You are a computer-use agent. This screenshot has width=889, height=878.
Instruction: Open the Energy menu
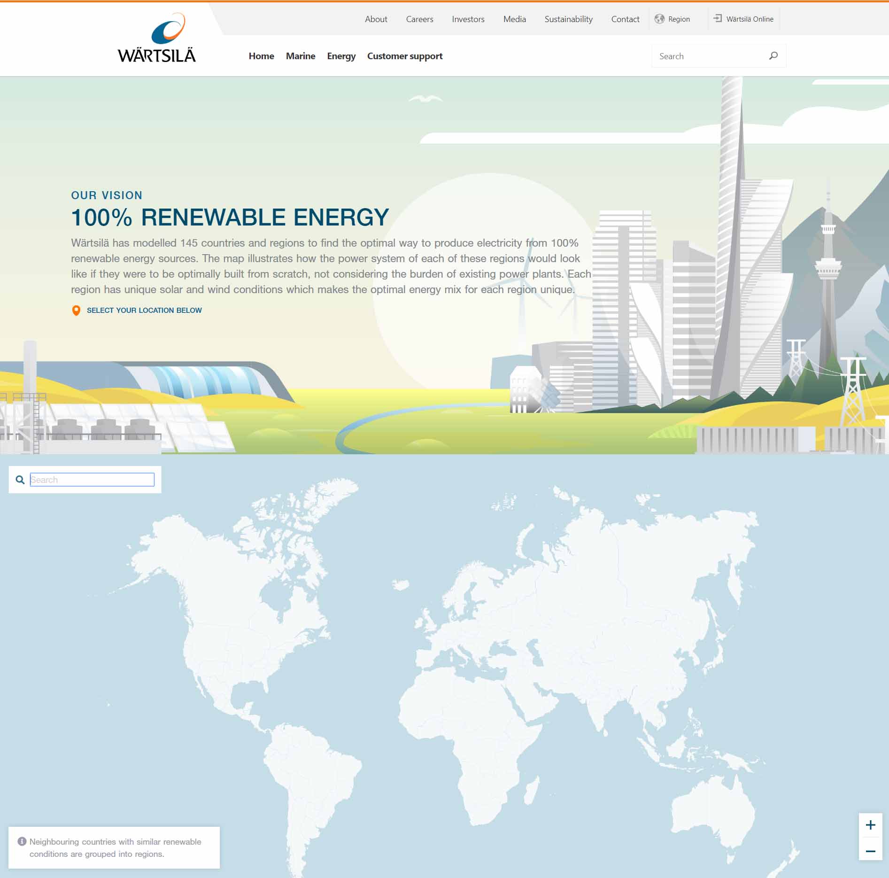(341, 56)
